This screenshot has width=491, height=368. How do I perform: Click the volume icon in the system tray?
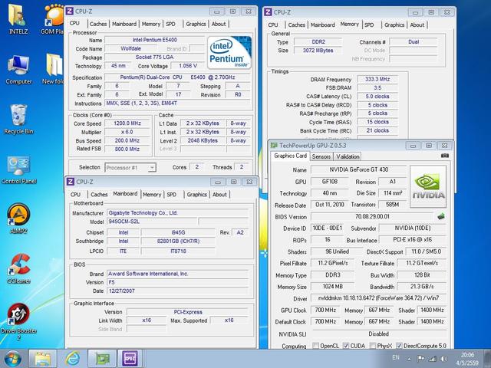tap(443, 359)
